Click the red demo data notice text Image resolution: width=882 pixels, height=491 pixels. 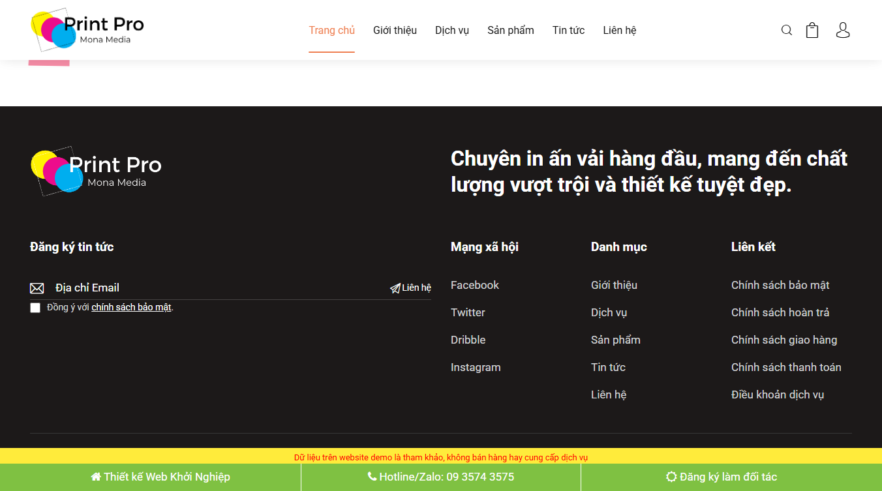(441, 457)
